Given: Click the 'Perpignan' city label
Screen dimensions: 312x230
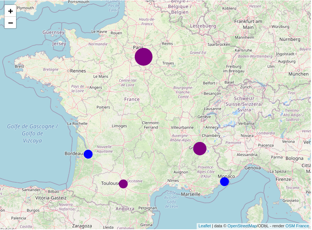Looking at the screenshot, I should 148,208.
